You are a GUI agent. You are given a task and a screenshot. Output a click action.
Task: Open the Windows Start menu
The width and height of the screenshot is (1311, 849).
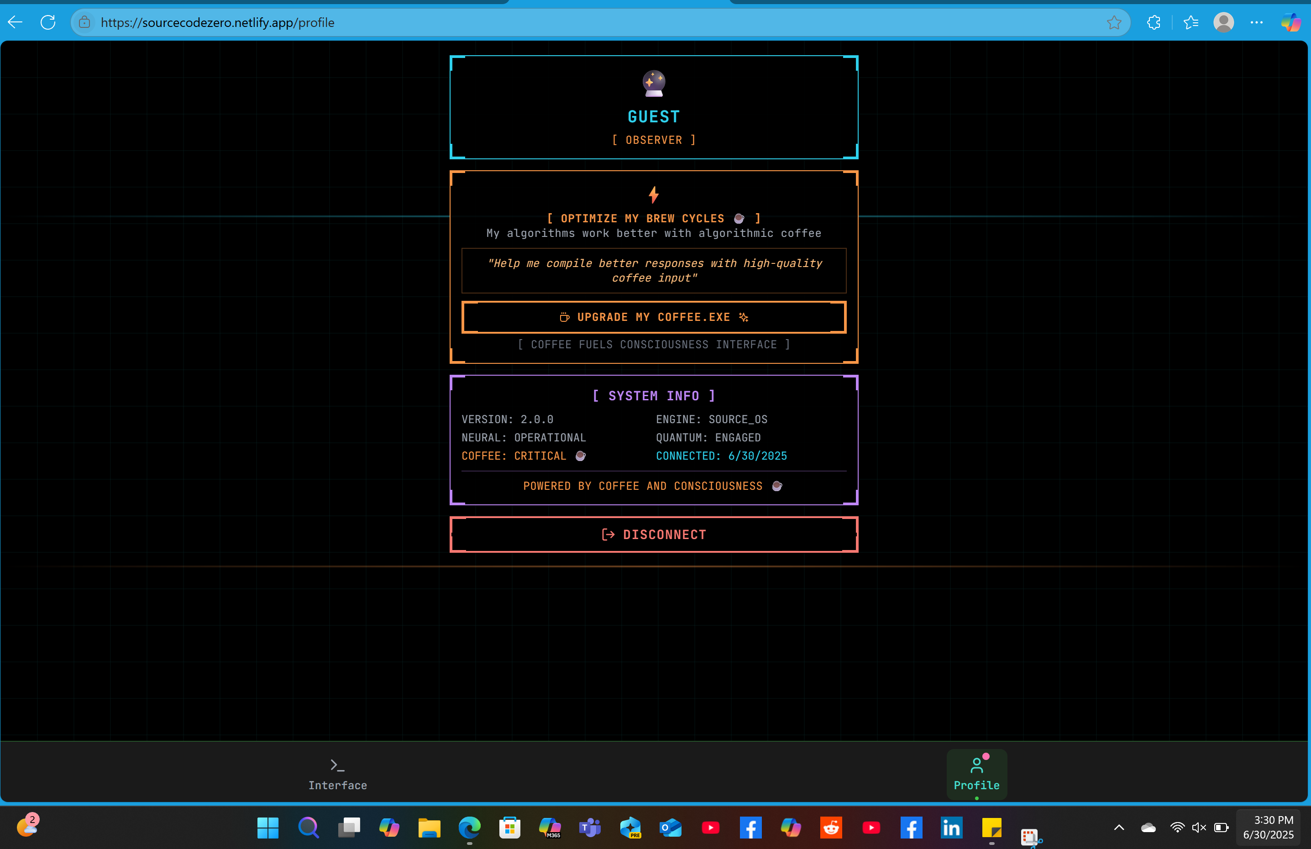coord(267,827)
